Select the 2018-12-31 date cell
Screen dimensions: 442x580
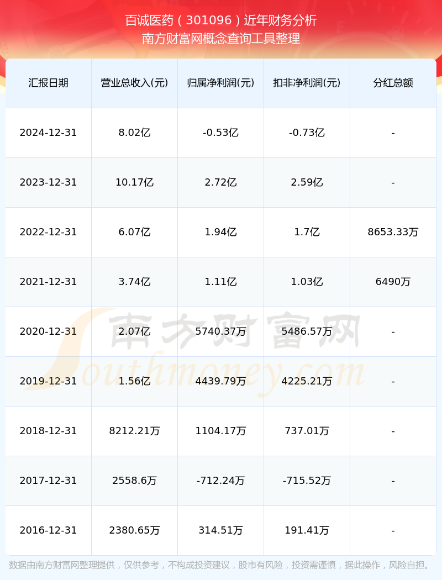click(49, 431)
